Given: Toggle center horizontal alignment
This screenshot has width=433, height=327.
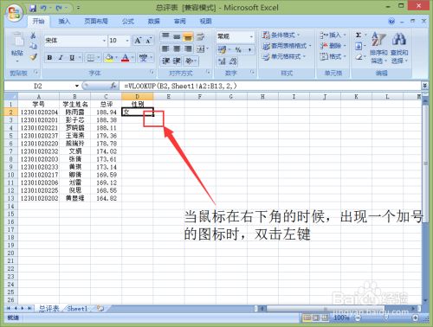Looking at the screenshot, I should point(177,49).
